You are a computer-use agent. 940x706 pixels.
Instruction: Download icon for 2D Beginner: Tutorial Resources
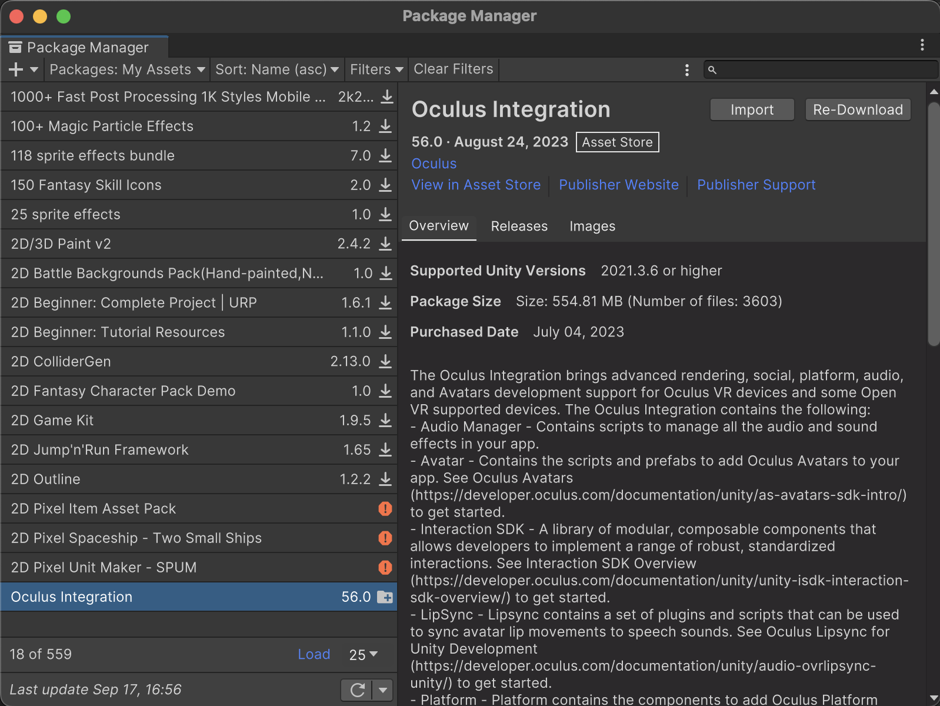pyautogui.click(x=385, y=332)
